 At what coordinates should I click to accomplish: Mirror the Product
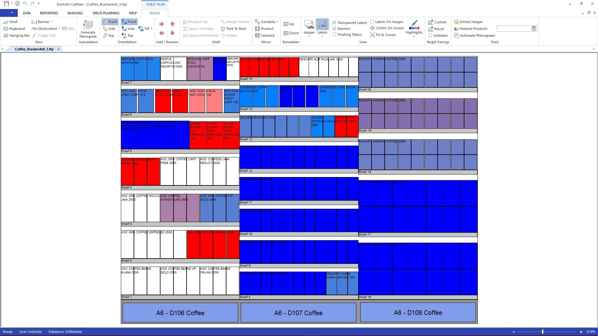click(264, 29)
